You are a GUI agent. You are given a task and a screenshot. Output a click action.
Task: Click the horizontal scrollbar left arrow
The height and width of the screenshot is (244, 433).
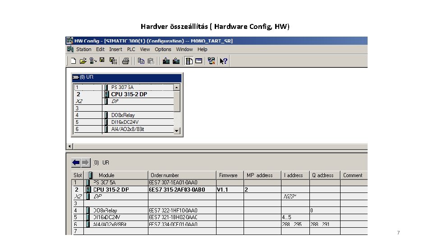tap(69, 146)
